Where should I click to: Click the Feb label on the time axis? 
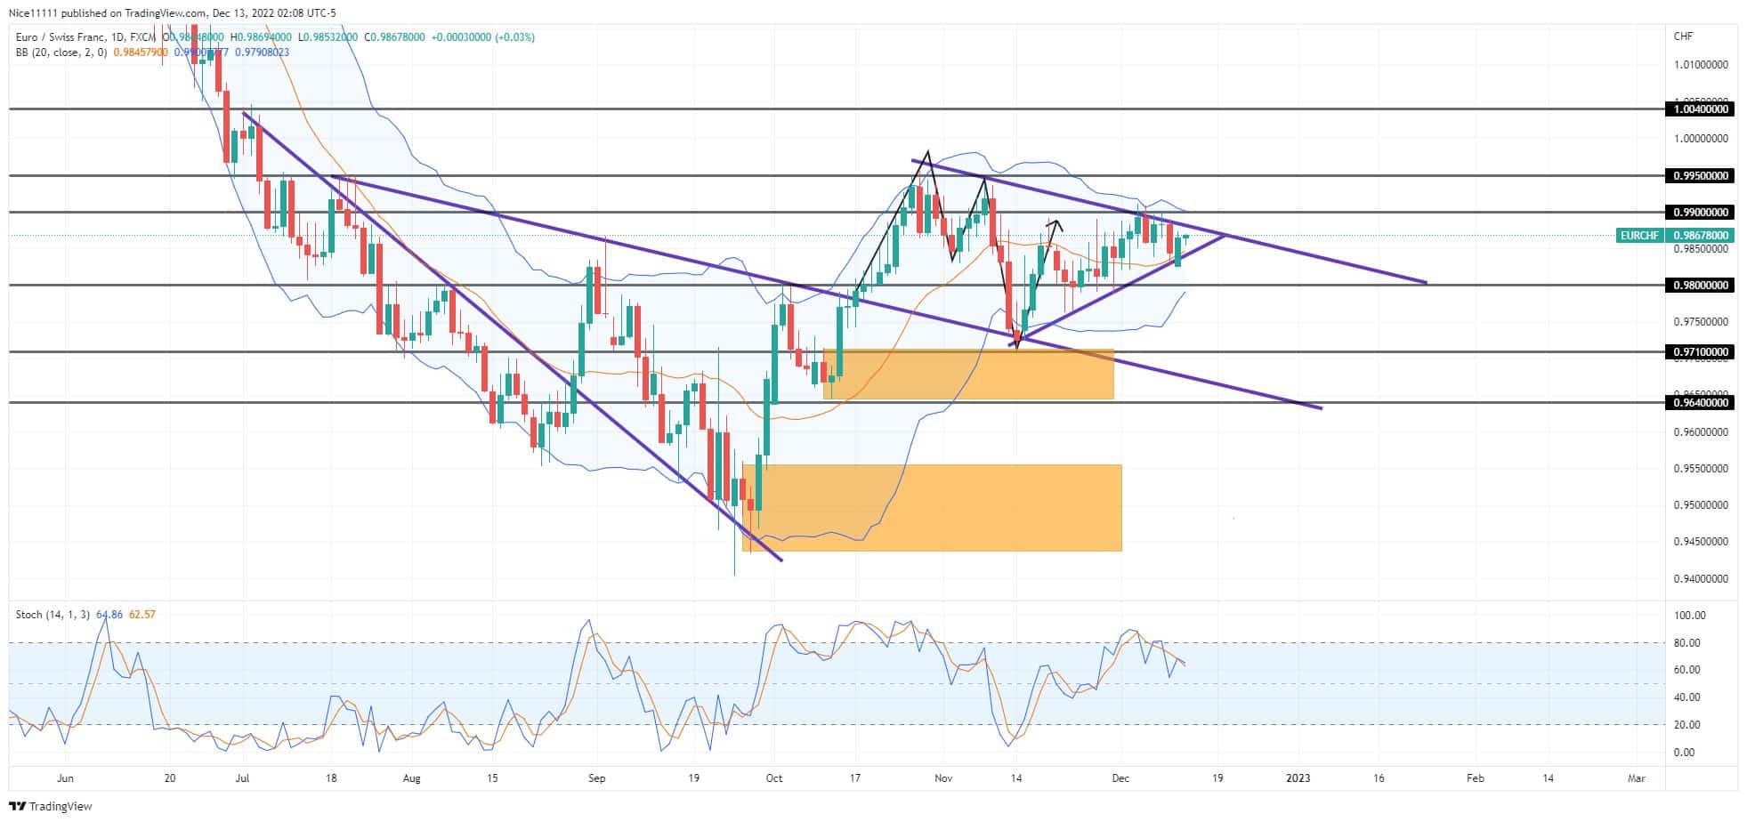tap(1476, 778)
